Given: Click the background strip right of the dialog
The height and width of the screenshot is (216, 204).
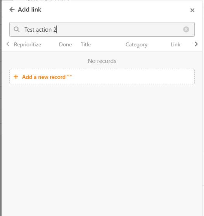Looking at the screenshot, I should coord(203,108).
